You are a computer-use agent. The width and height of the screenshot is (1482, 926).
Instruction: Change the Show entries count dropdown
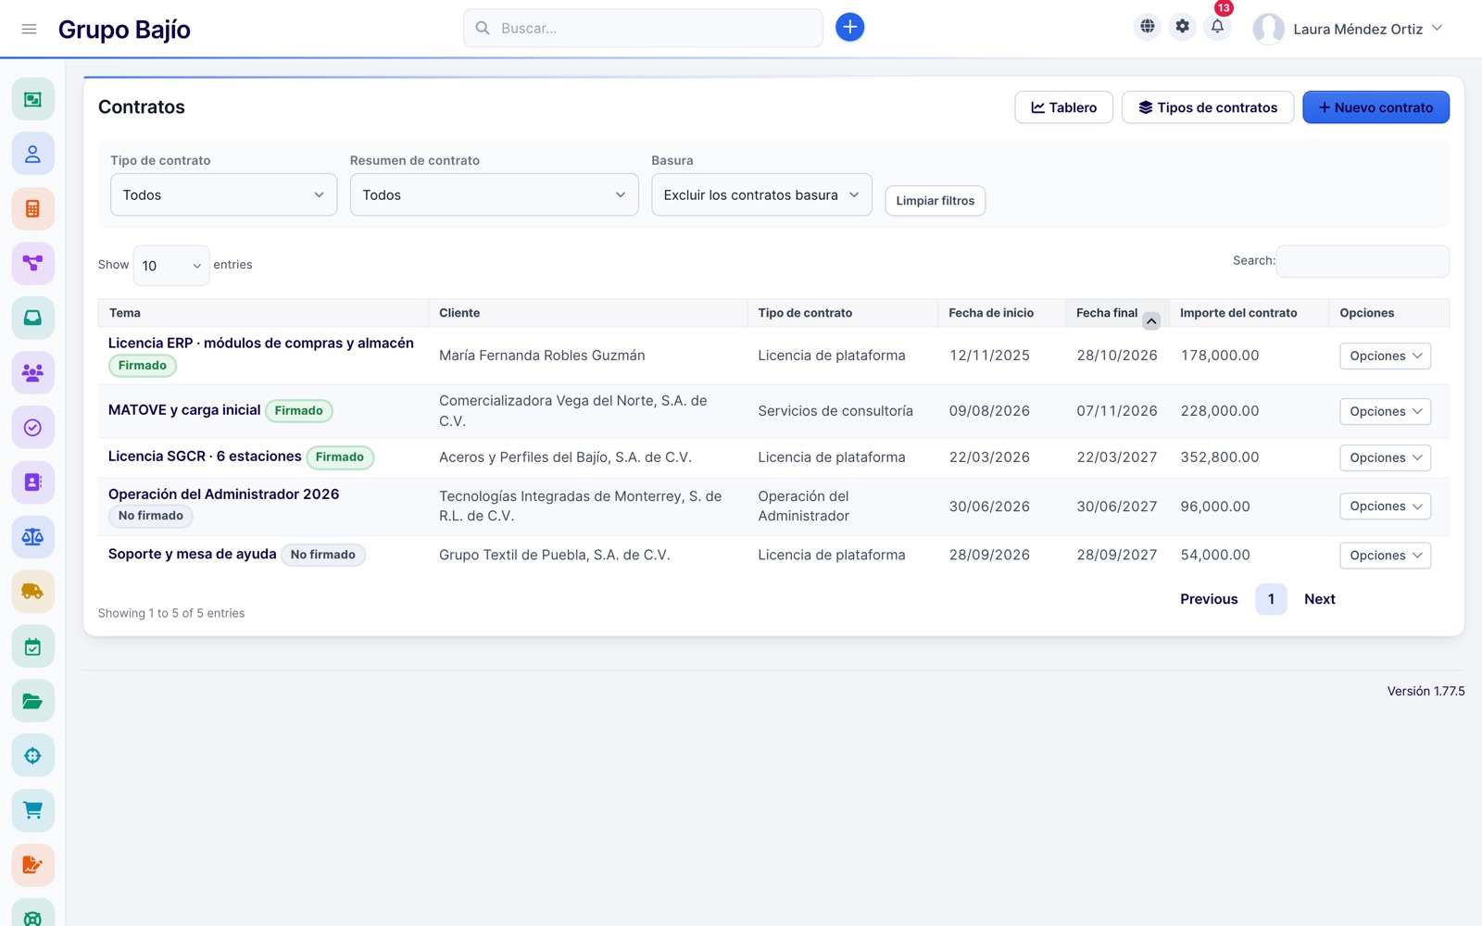click(x=171, y=266)
